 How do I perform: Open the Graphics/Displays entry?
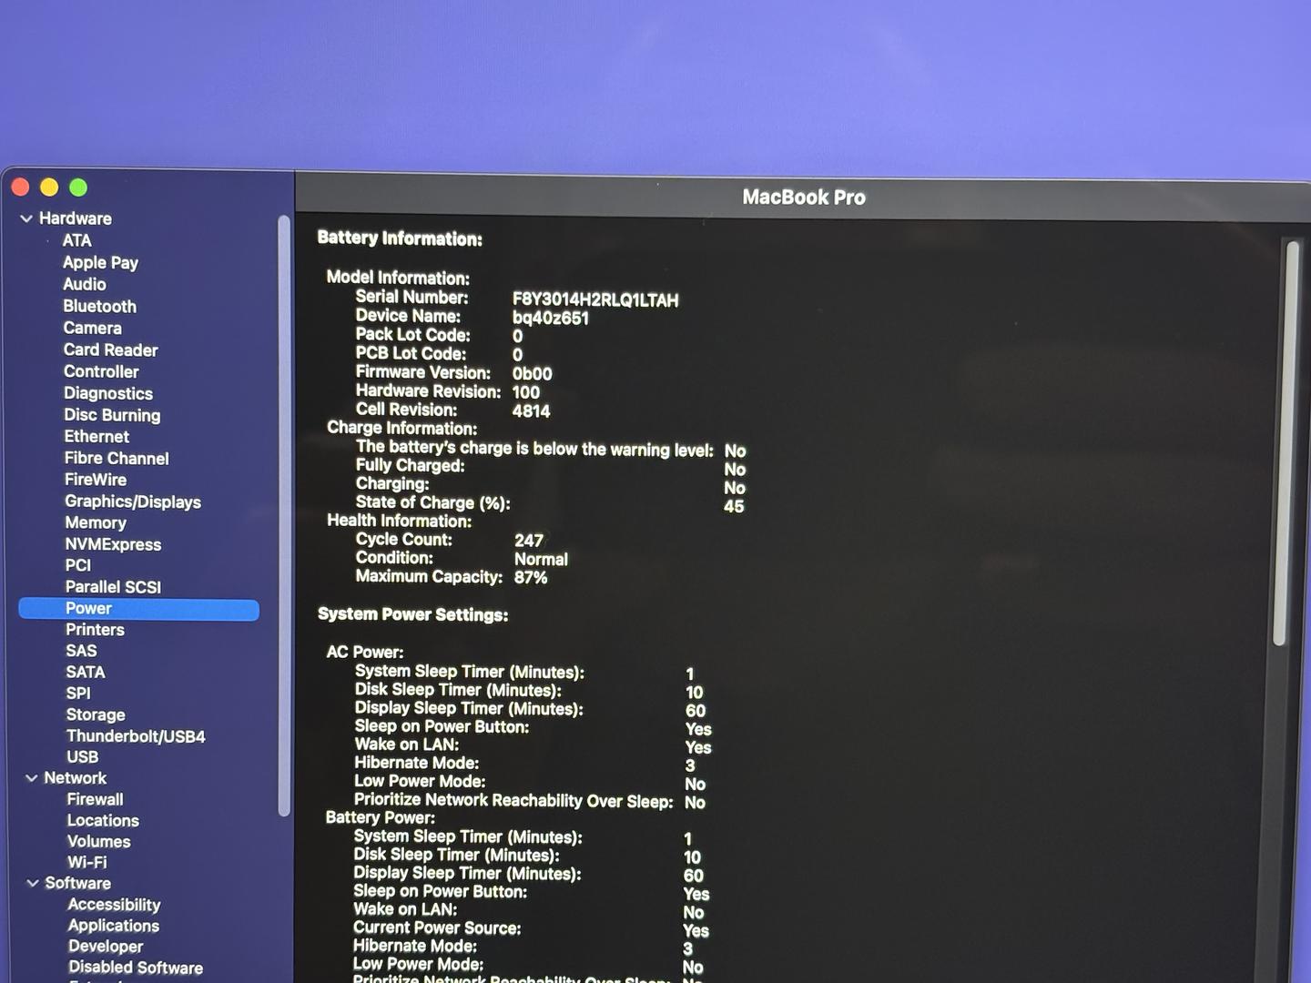132,502
